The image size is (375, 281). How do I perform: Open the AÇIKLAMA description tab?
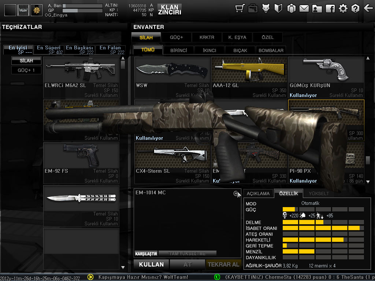pyautogui.click(x=258, y=194)
